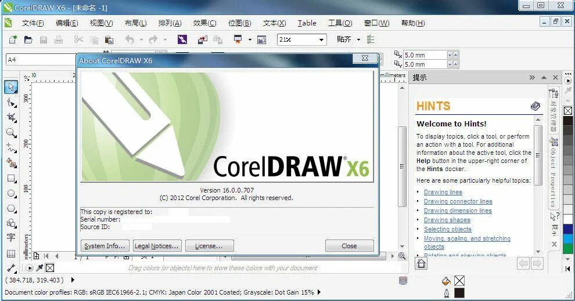Open the Undo history dropdown arrow
This screenshot has height=301, width=575.
pyautogui.click(x=141, y=39)
